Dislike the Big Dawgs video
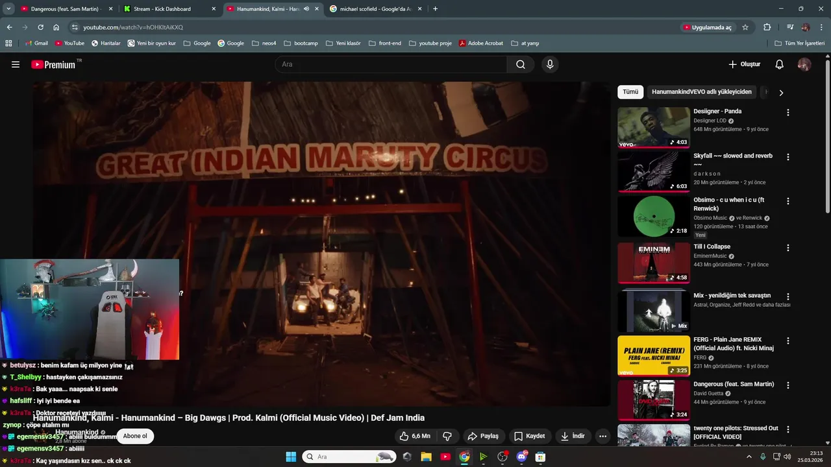The height and width of the screenshot is (467, 831). (447, 436)
